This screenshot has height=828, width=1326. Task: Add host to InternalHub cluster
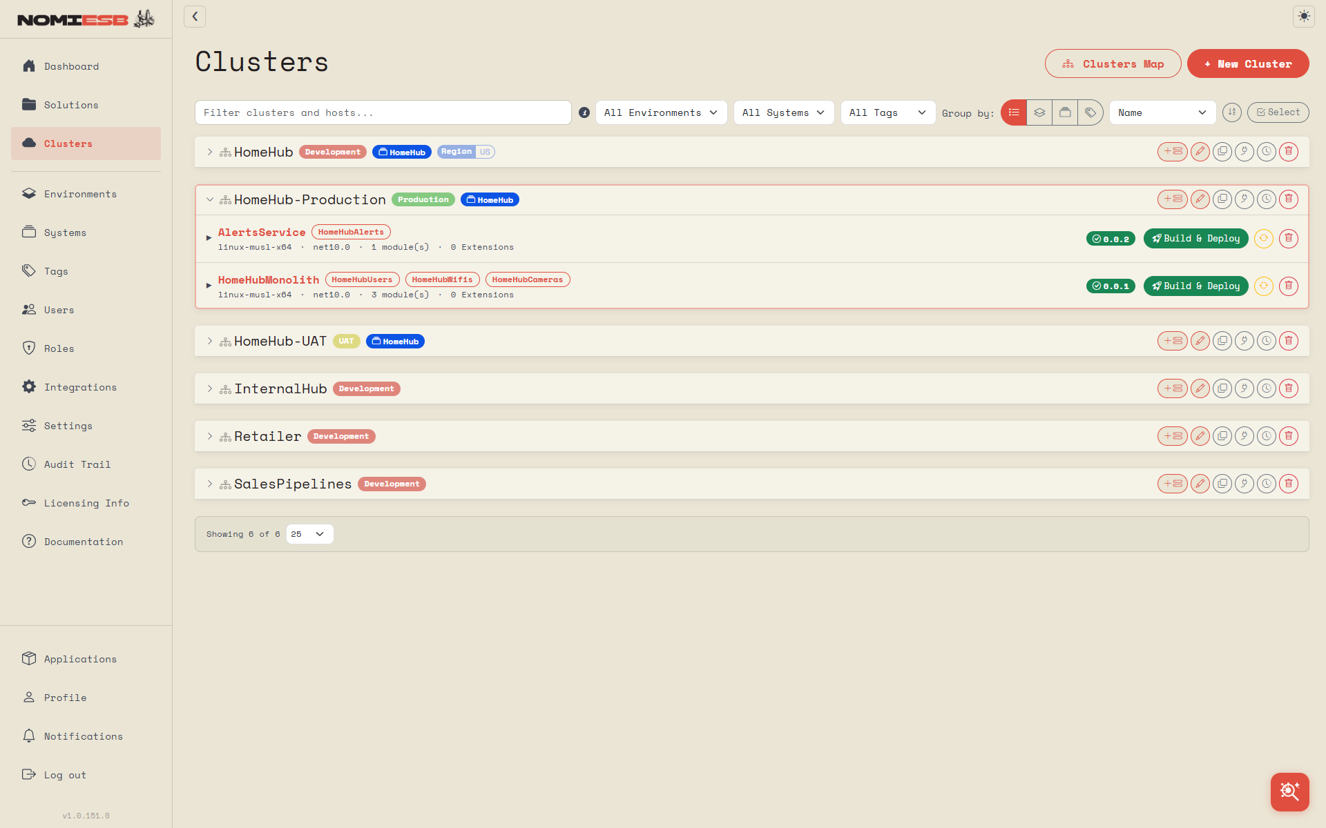click(1172, 388)
